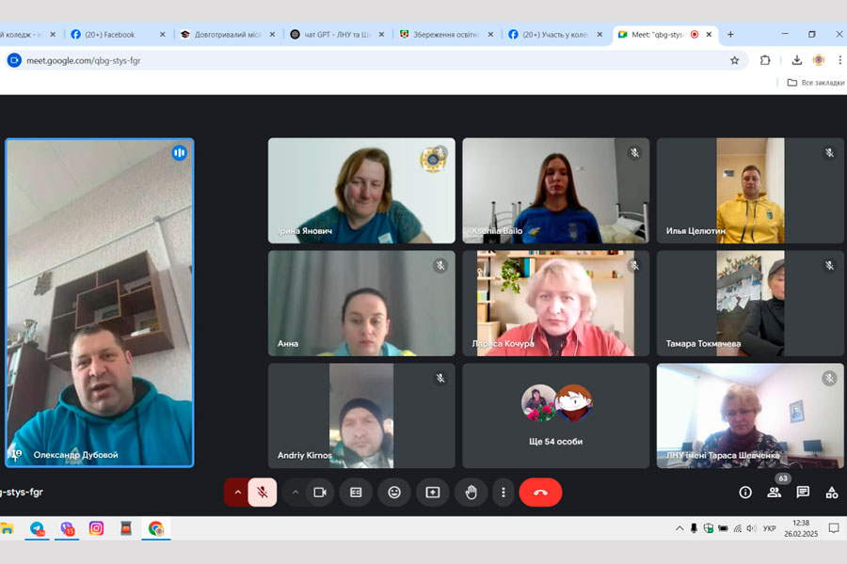Open Chrome from the taskbar

coord(155,528)
